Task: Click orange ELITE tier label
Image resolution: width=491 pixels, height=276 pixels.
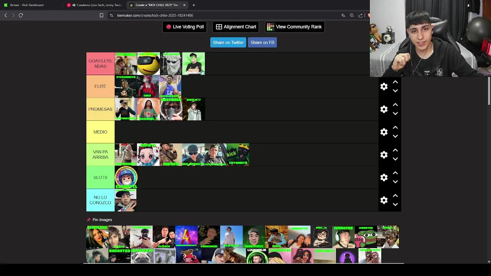Action: pyautogui.click(x=101, y=86)
